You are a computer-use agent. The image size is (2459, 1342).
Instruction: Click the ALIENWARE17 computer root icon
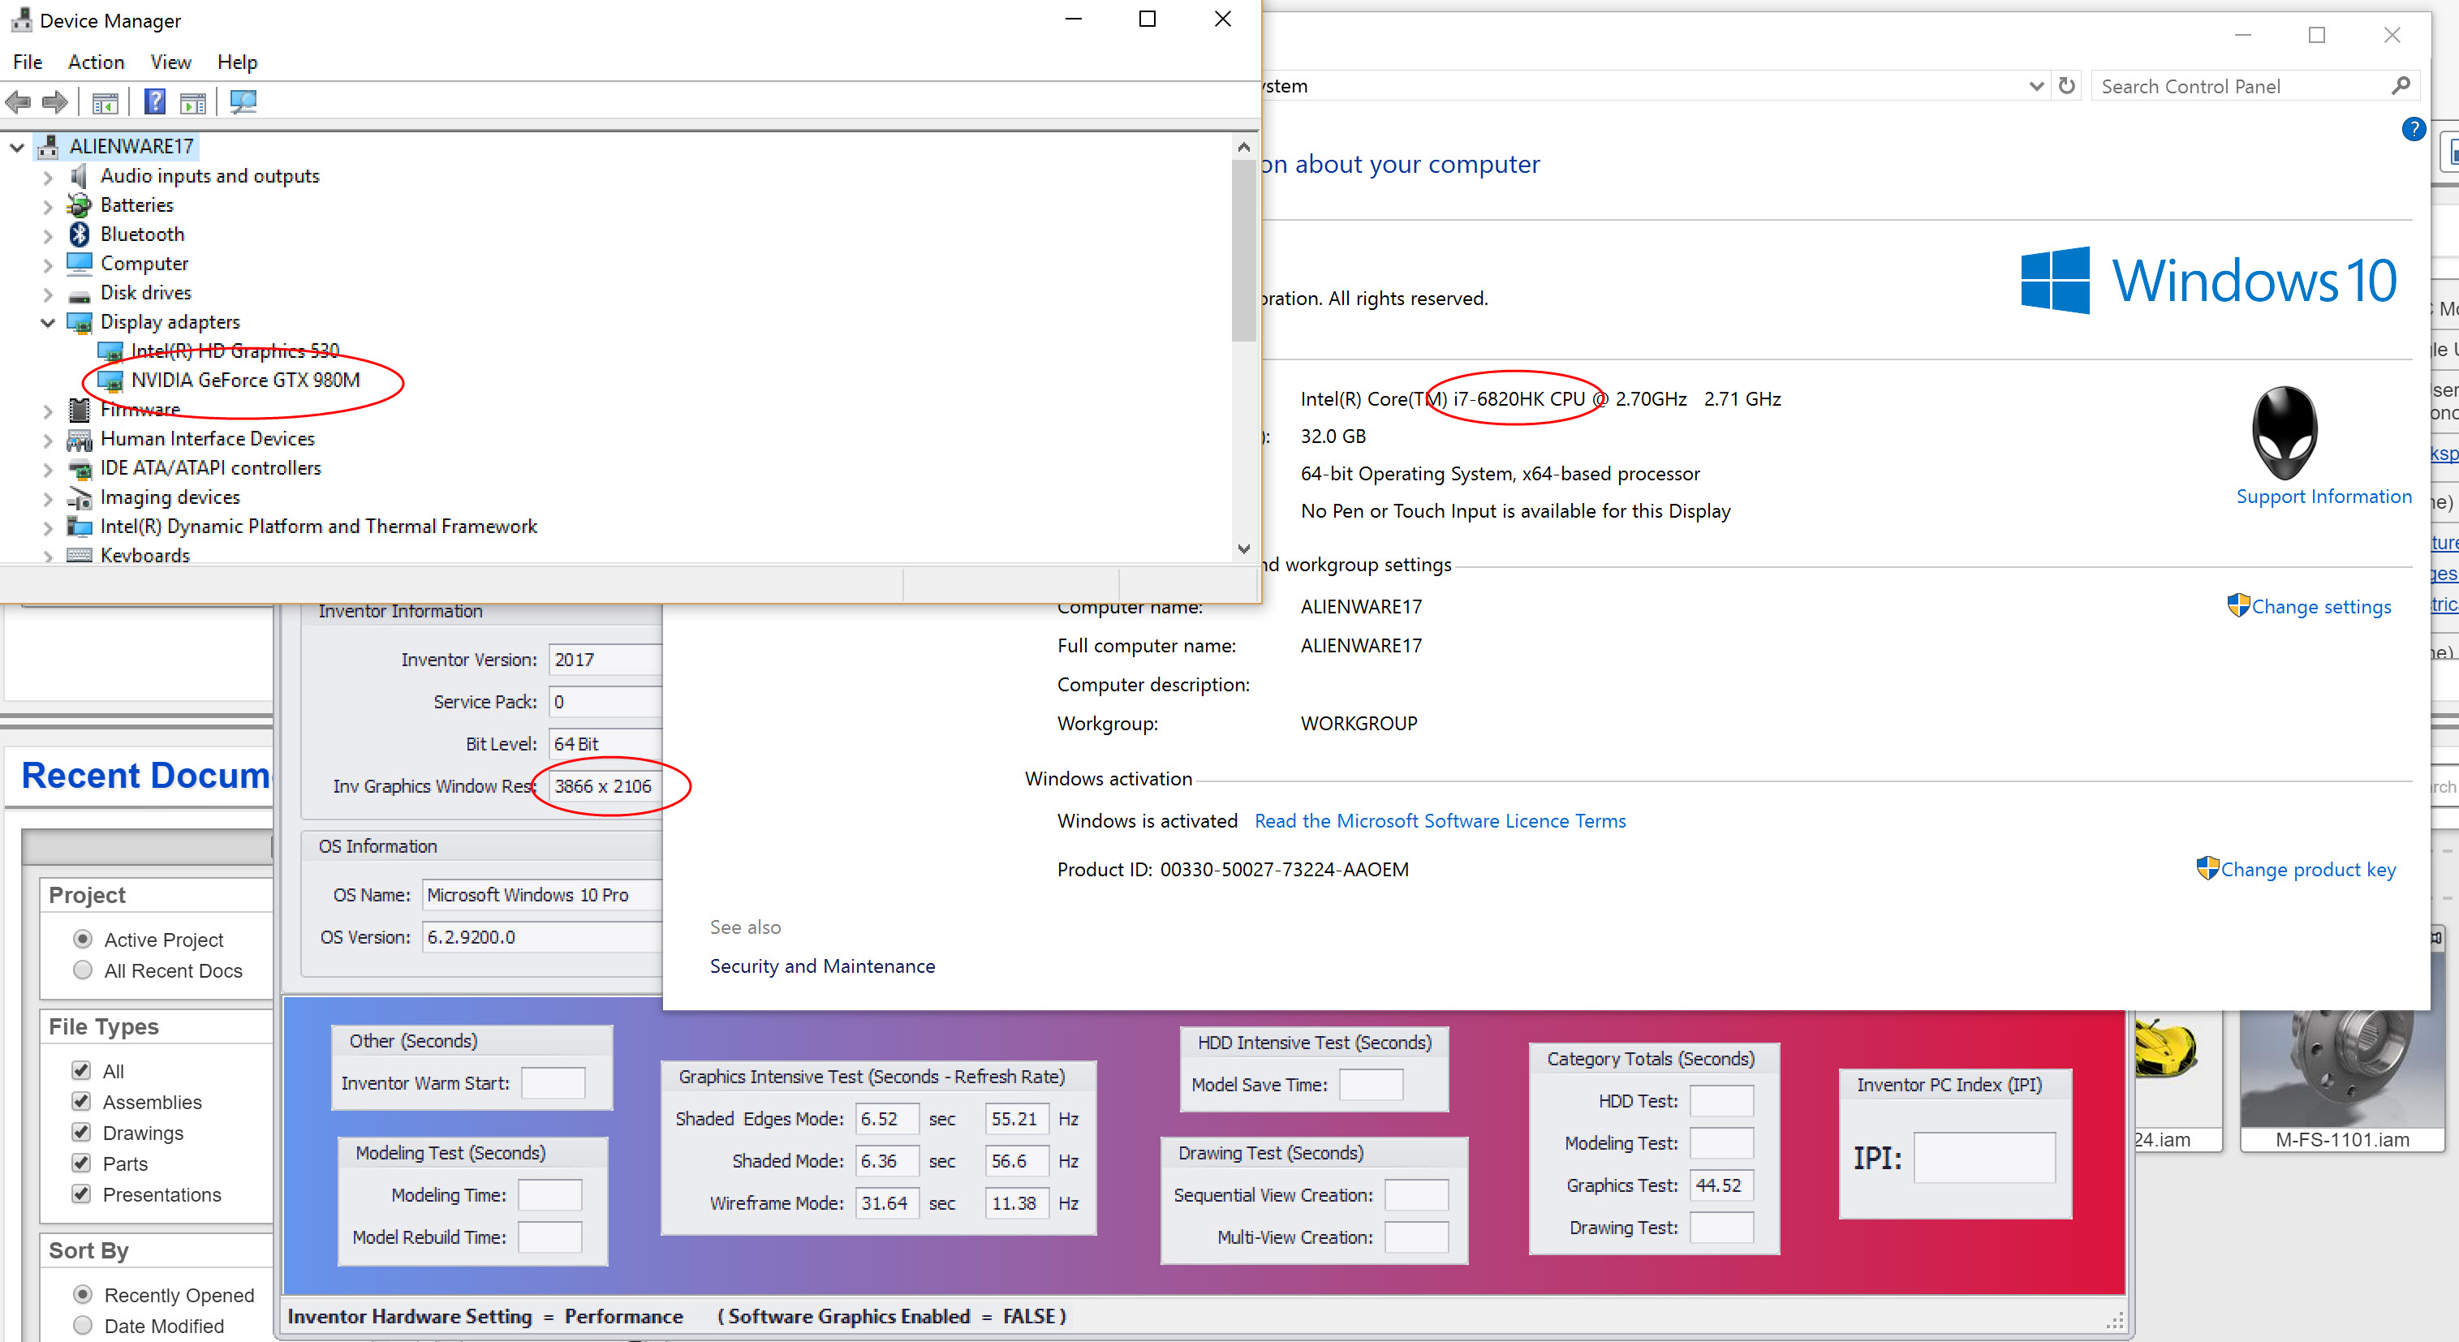(x=47, y=147)
